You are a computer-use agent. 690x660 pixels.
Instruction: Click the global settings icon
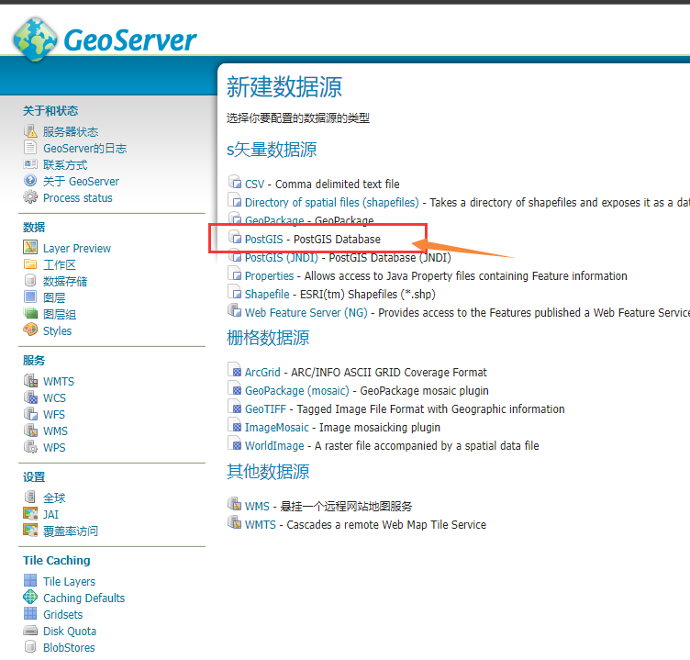click(30, 498)
